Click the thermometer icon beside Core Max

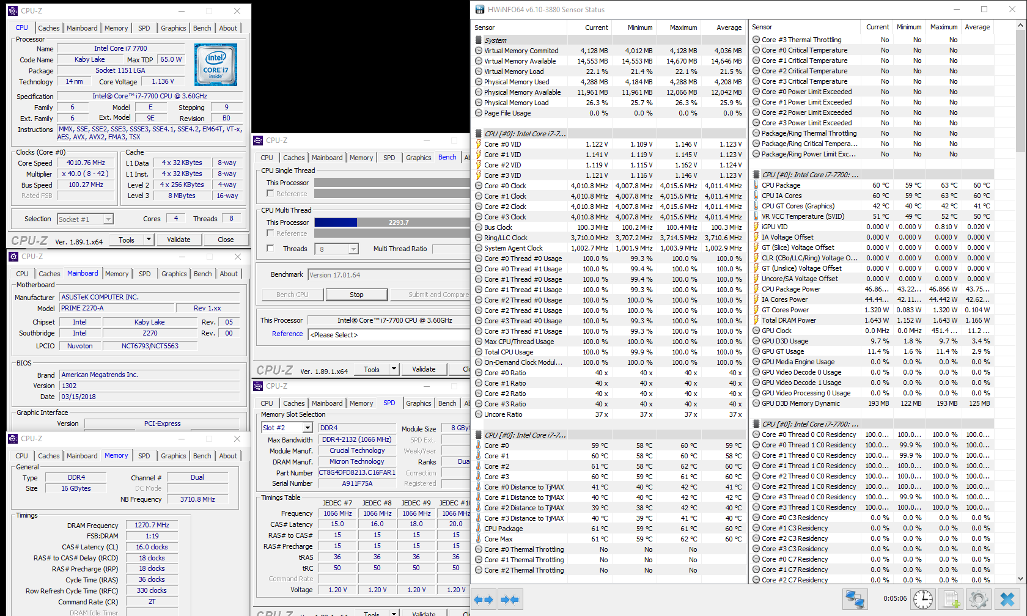479,539
